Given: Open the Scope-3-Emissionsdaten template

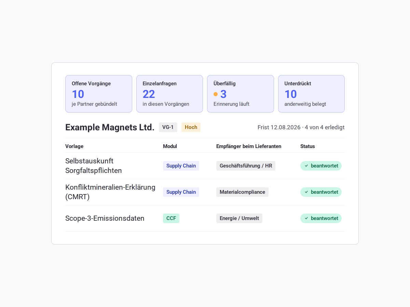Looking at the screenshot, I should [105, 218].
